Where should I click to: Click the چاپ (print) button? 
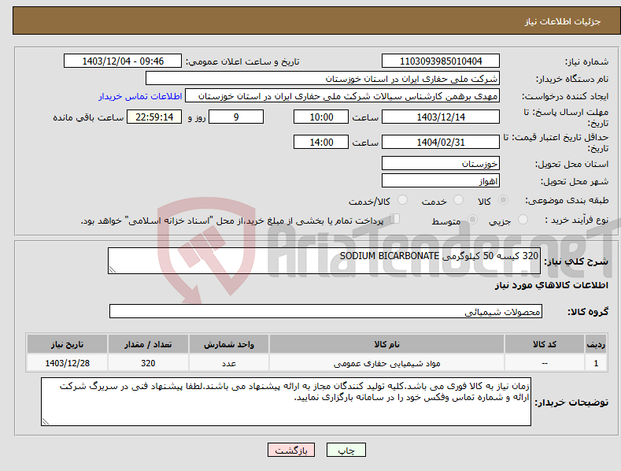(346, 450)
